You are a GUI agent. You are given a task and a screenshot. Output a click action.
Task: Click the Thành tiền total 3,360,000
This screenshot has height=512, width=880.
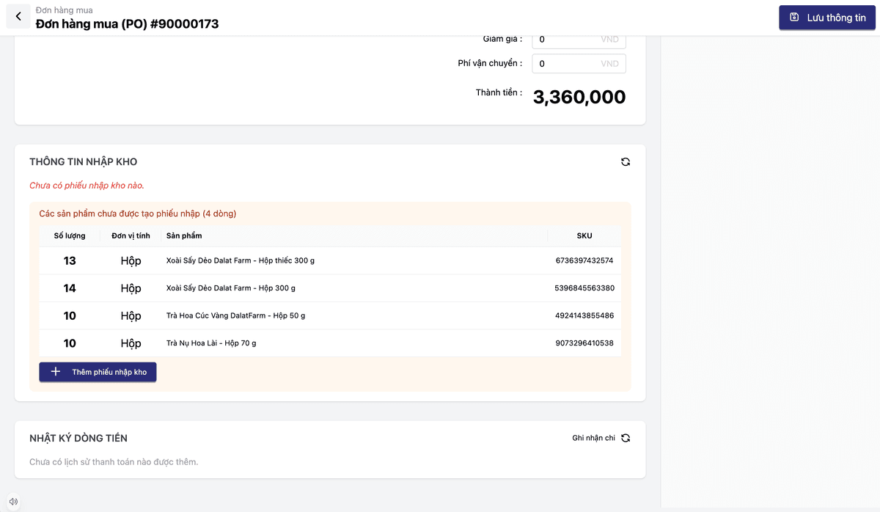click(579, 97)
